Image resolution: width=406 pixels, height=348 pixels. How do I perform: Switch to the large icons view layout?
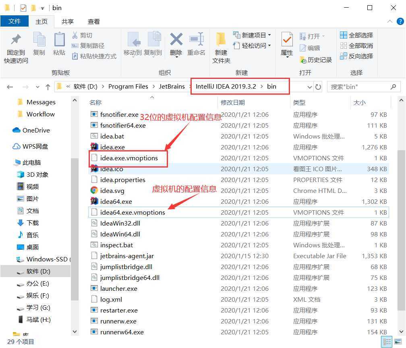point(398,342)
